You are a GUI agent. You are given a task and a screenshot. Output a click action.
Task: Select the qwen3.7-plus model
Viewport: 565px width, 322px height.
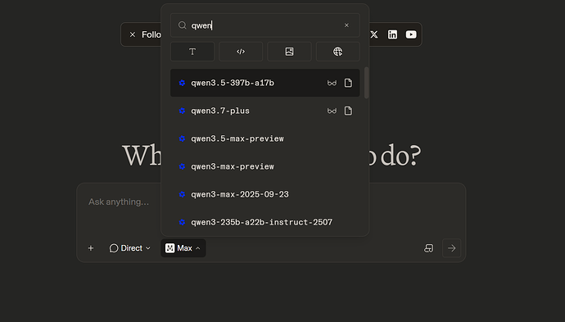pyautogui.click(x=264, y=111)
